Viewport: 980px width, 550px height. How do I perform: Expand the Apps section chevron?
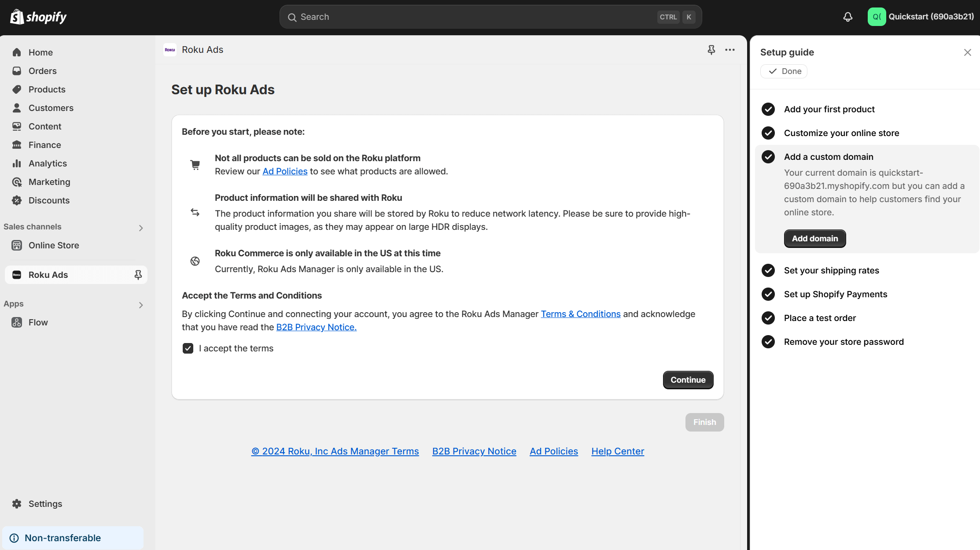pos(141,305)
